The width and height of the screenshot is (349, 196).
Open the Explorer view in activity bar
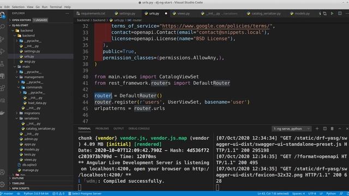2,15
